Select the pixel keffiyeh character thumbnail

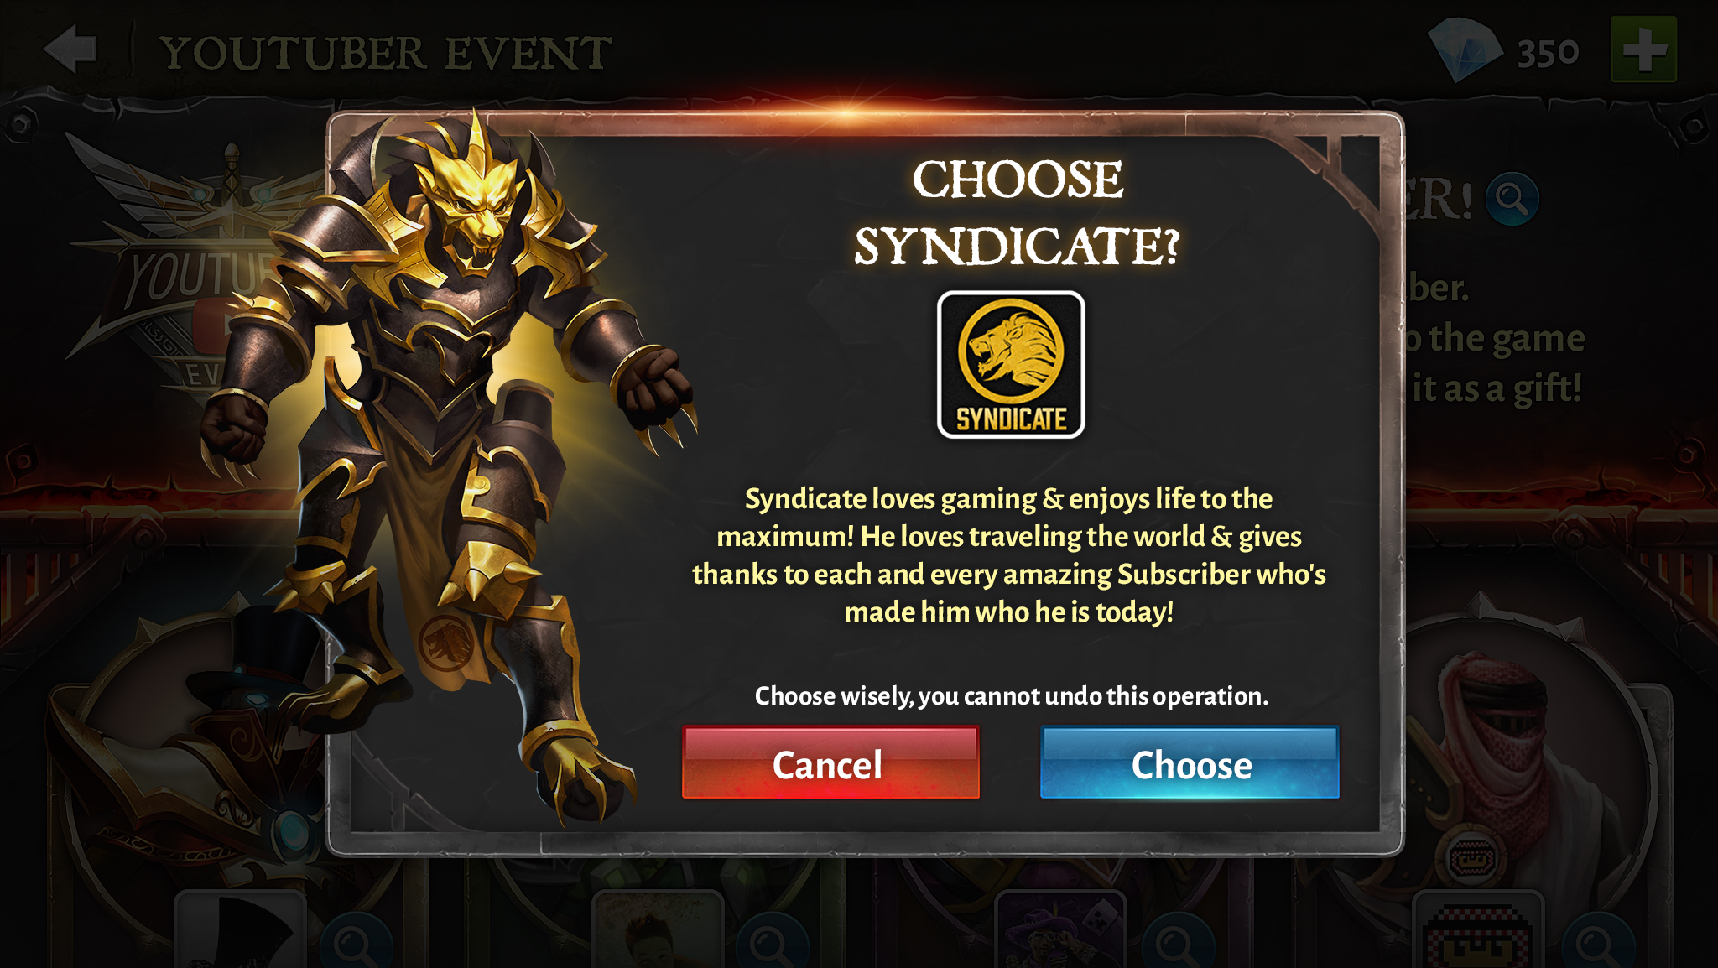(1478, 929)
